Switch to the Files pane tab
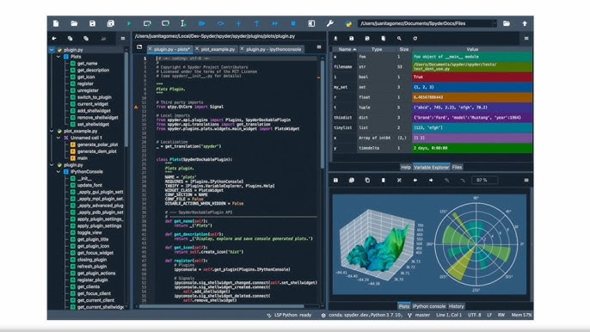This screenshot has height=332, width=590. click(x=458, y=167)
